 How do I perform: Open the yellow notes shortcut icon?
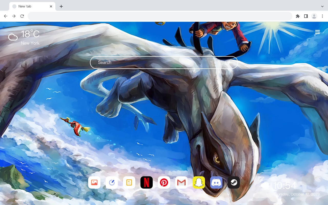(129, 182)
